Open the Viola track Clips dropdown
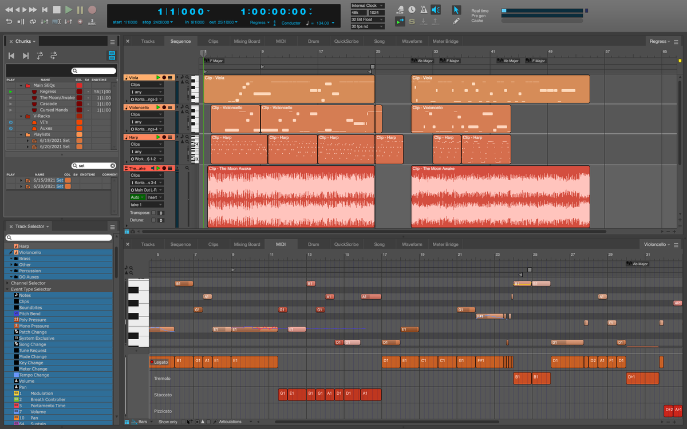The image size is (687, 429). tap(146, 85)
